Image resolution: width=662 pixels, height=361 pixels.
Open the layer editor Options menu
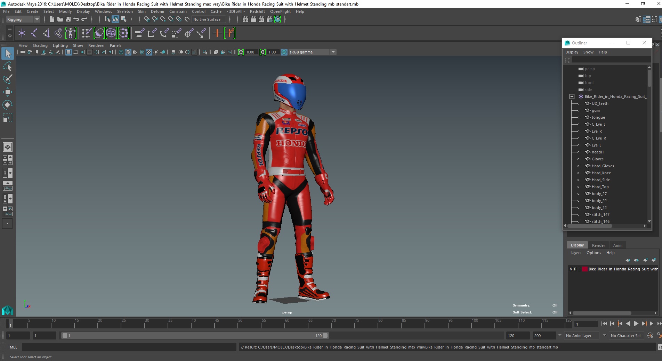(x=594, y=253)
